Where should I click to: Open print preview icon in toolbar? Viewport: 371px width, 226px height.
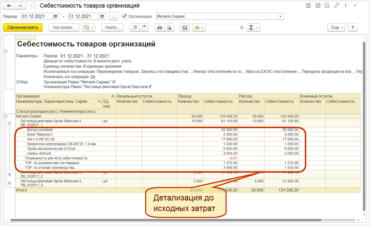tap(169, 28)
